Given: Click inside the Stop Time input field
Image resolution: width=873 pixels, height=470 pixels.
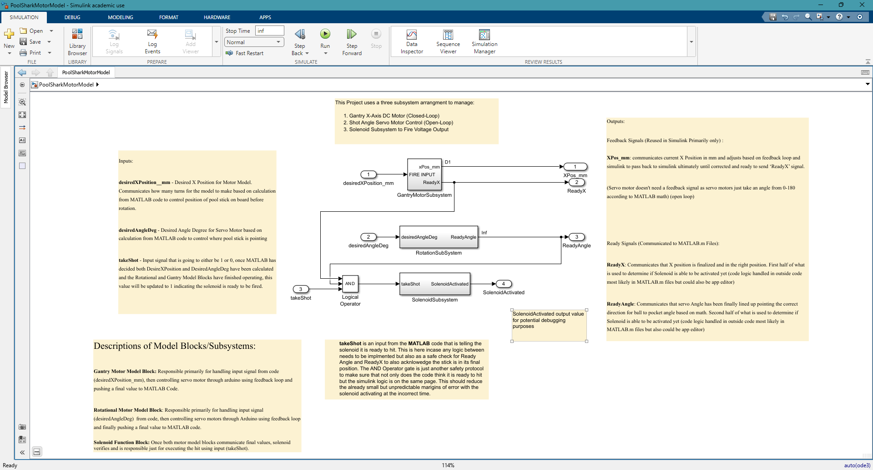Looking at the screenshot, I should click(x=269, y=31).
